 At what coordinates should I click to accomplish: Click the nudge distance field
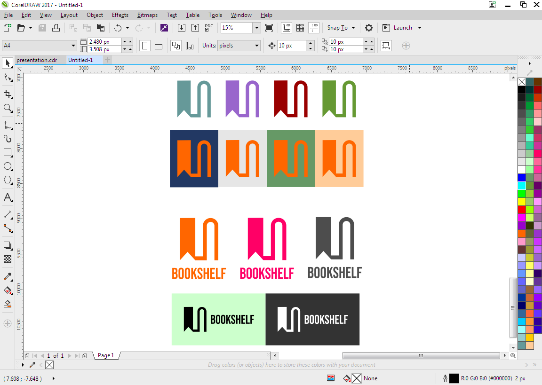point(292,46)
